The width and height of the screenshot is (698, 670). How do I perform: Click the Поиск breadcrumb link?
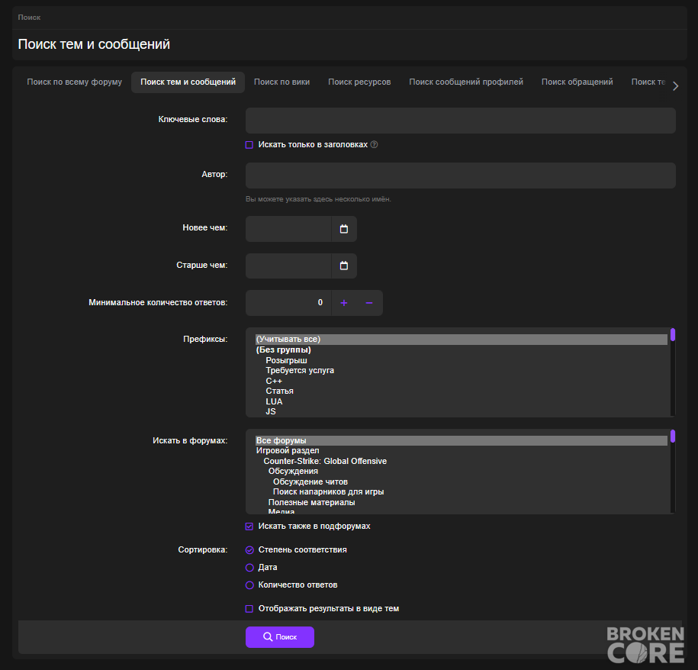point(29,18)
